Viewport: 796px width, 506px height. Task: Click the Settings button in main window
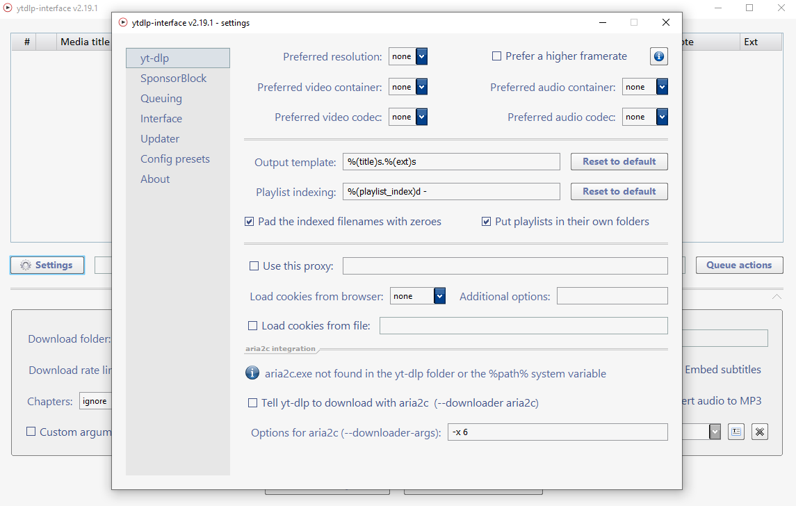click(x=47, y=265)
